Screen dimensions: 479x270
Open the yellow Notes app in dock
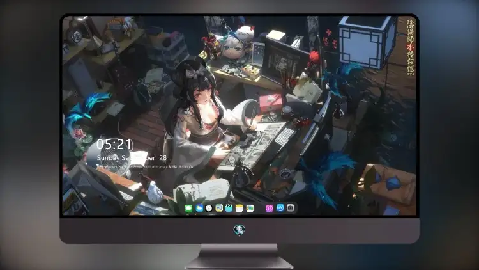240,208
